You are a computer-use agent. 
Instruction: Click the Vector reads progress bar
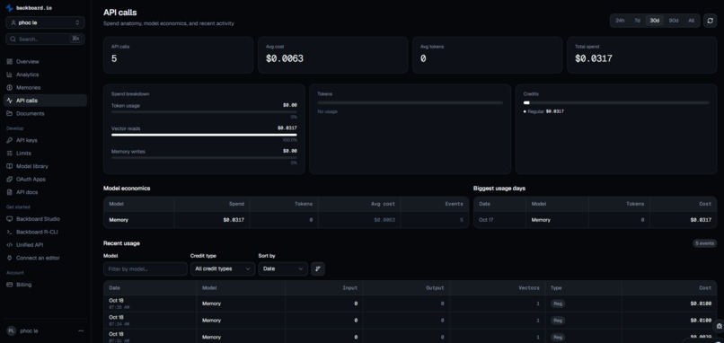click(x=204, y=135)
